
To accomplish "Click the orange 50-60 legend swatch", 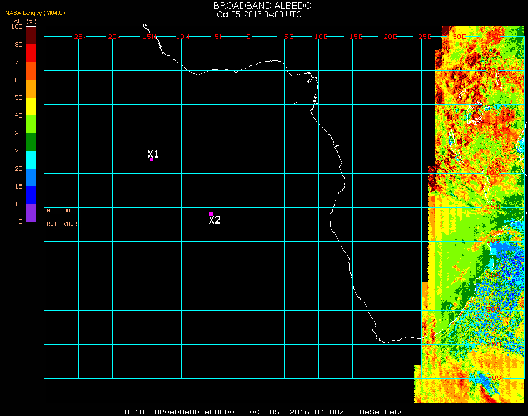I will click(31, 89).
